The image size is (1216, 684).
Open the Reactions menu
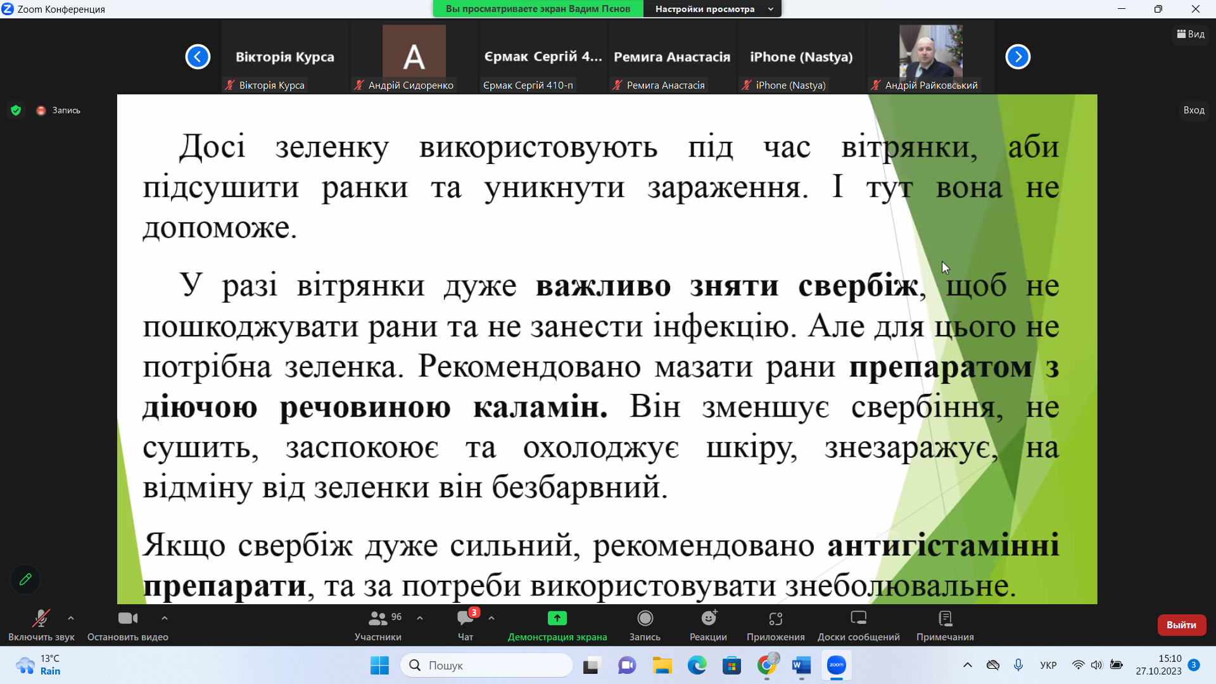(x=708, y=618)
